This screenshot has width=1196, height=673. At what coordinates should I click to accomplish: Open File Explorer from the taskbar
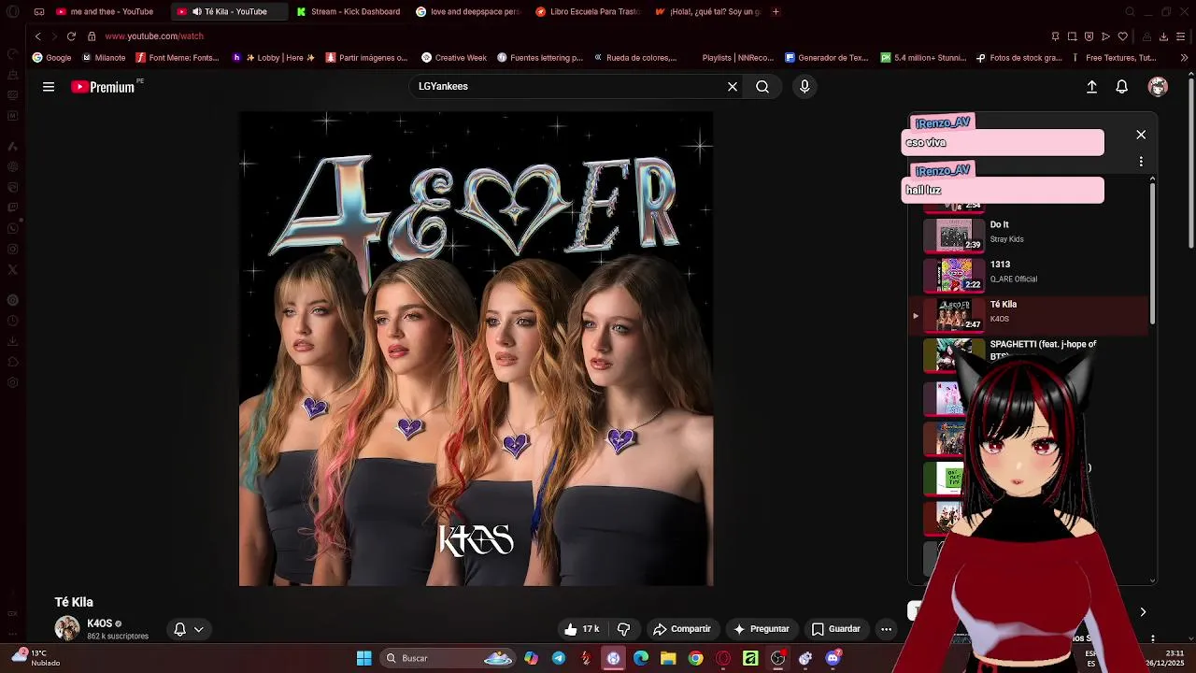[668, 658]
